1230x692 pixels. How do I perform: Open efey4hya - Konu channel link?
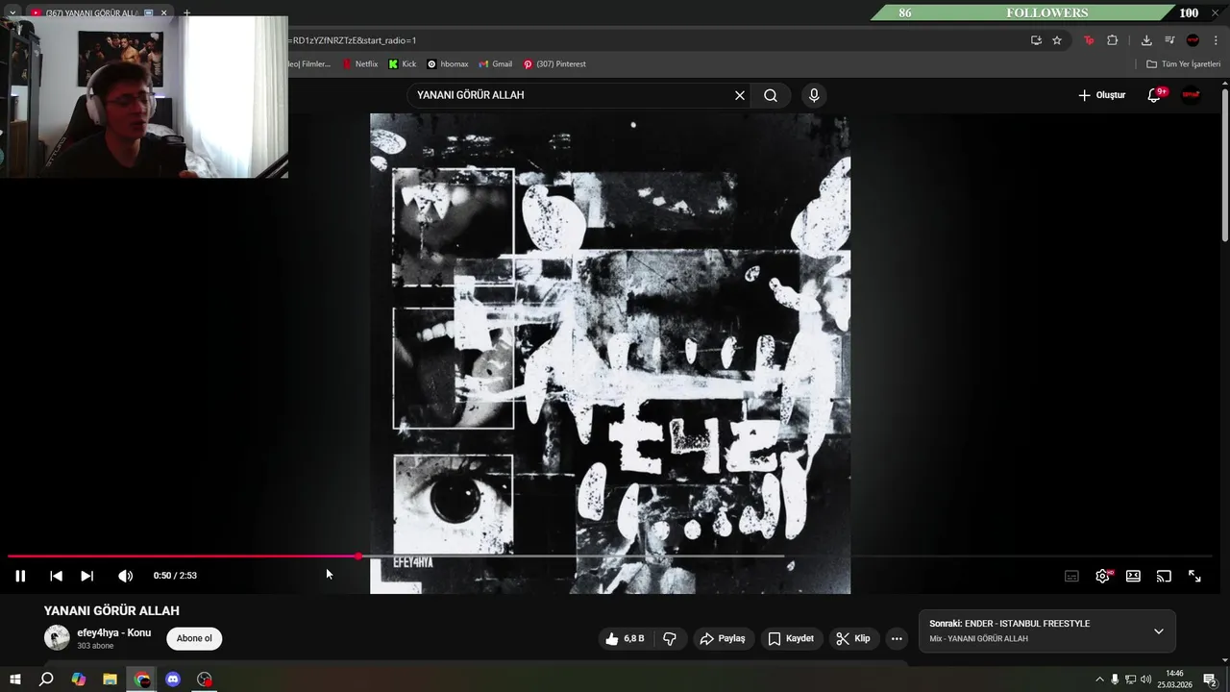coord(114,632)
